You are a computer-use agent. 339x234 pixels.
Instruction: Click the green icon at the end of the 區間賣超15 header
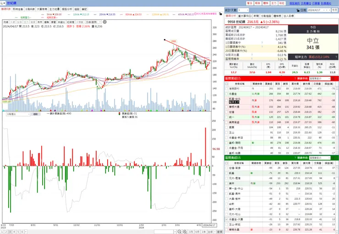tap(333, 158)
